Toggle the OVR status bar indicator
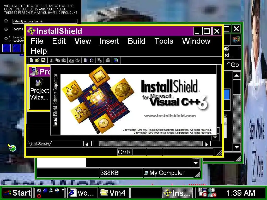Image resolution: width=267 pixels, height=200 pixels. (x=124, y=152)
